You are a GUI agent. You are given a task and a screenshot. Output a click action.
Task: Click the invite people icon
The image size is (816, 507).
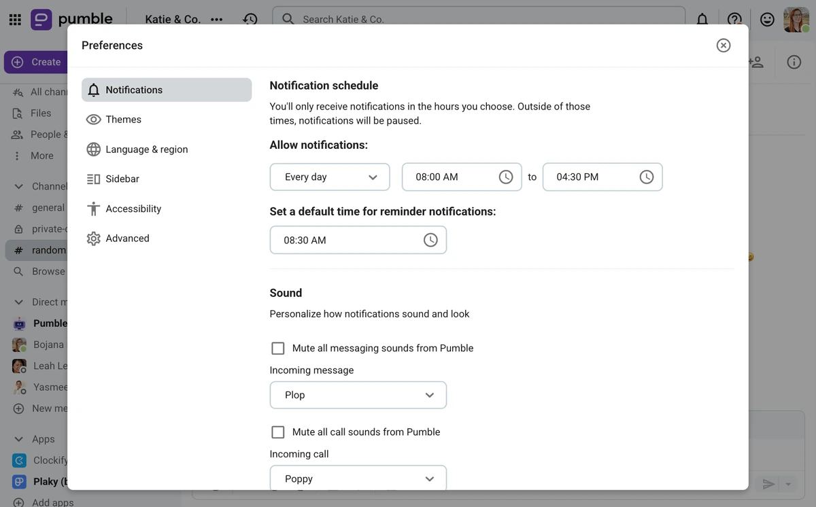(x=756, y=61)
